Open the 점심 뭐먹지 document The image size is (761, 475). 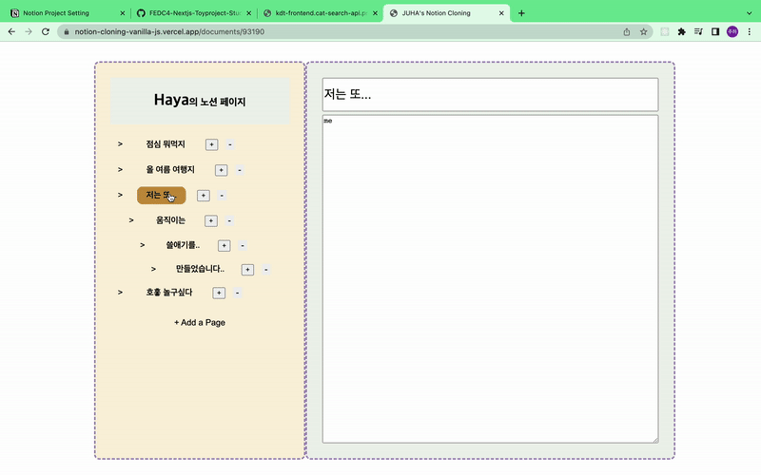166,144
